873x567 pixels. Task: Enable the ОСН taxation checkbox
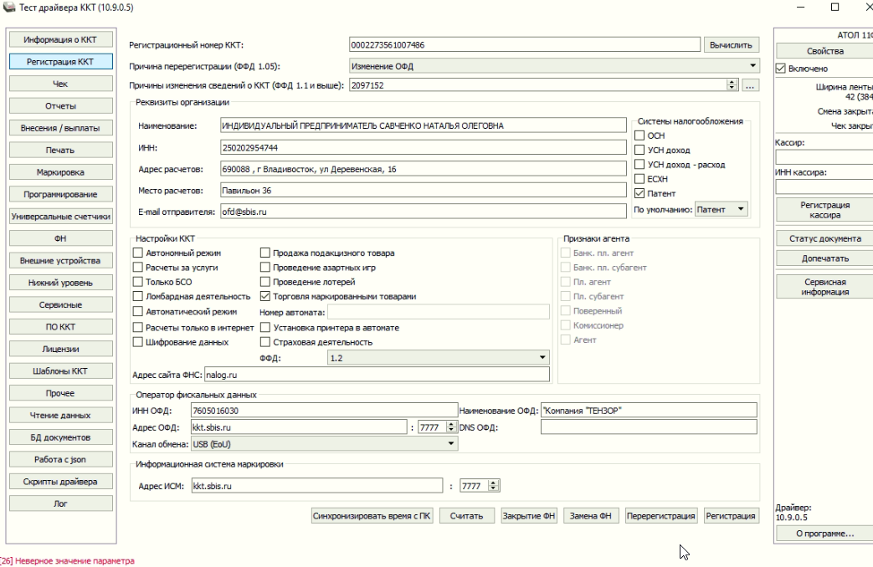[639, 135]
